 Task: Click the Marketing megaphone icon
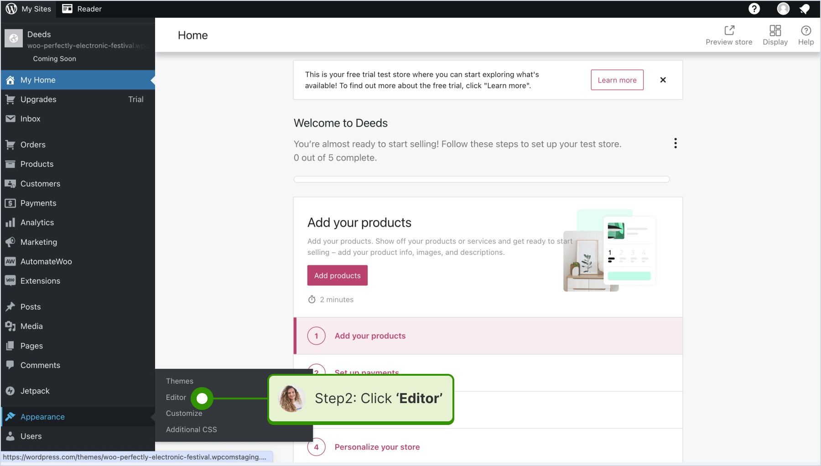(10, 242)
